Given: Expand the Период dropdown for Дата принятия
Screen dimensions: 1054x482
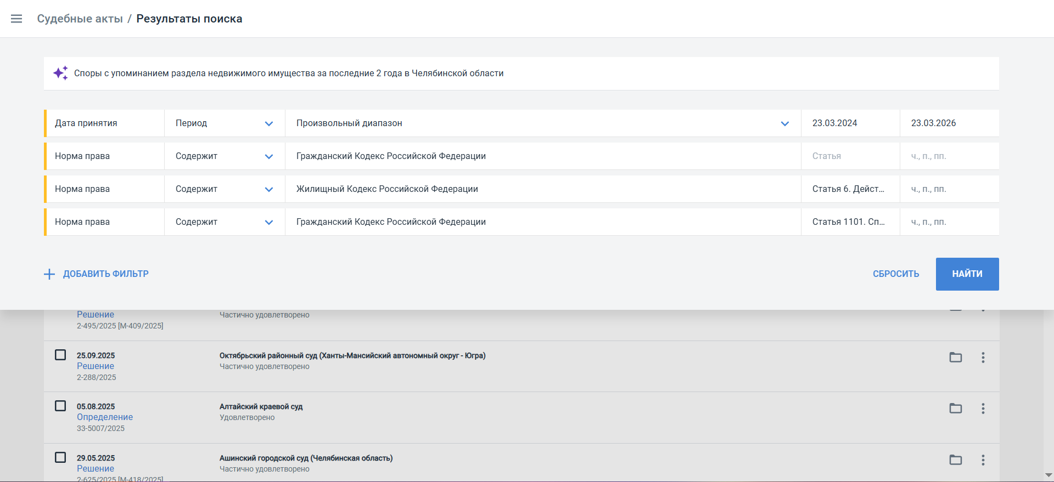Looking at the screenshot, I should click(x=268, y=123).
